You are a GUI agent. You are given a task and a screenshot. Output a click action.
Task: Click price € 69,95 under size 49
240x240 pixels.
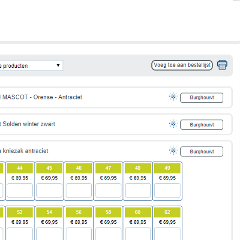pos(167,178)
